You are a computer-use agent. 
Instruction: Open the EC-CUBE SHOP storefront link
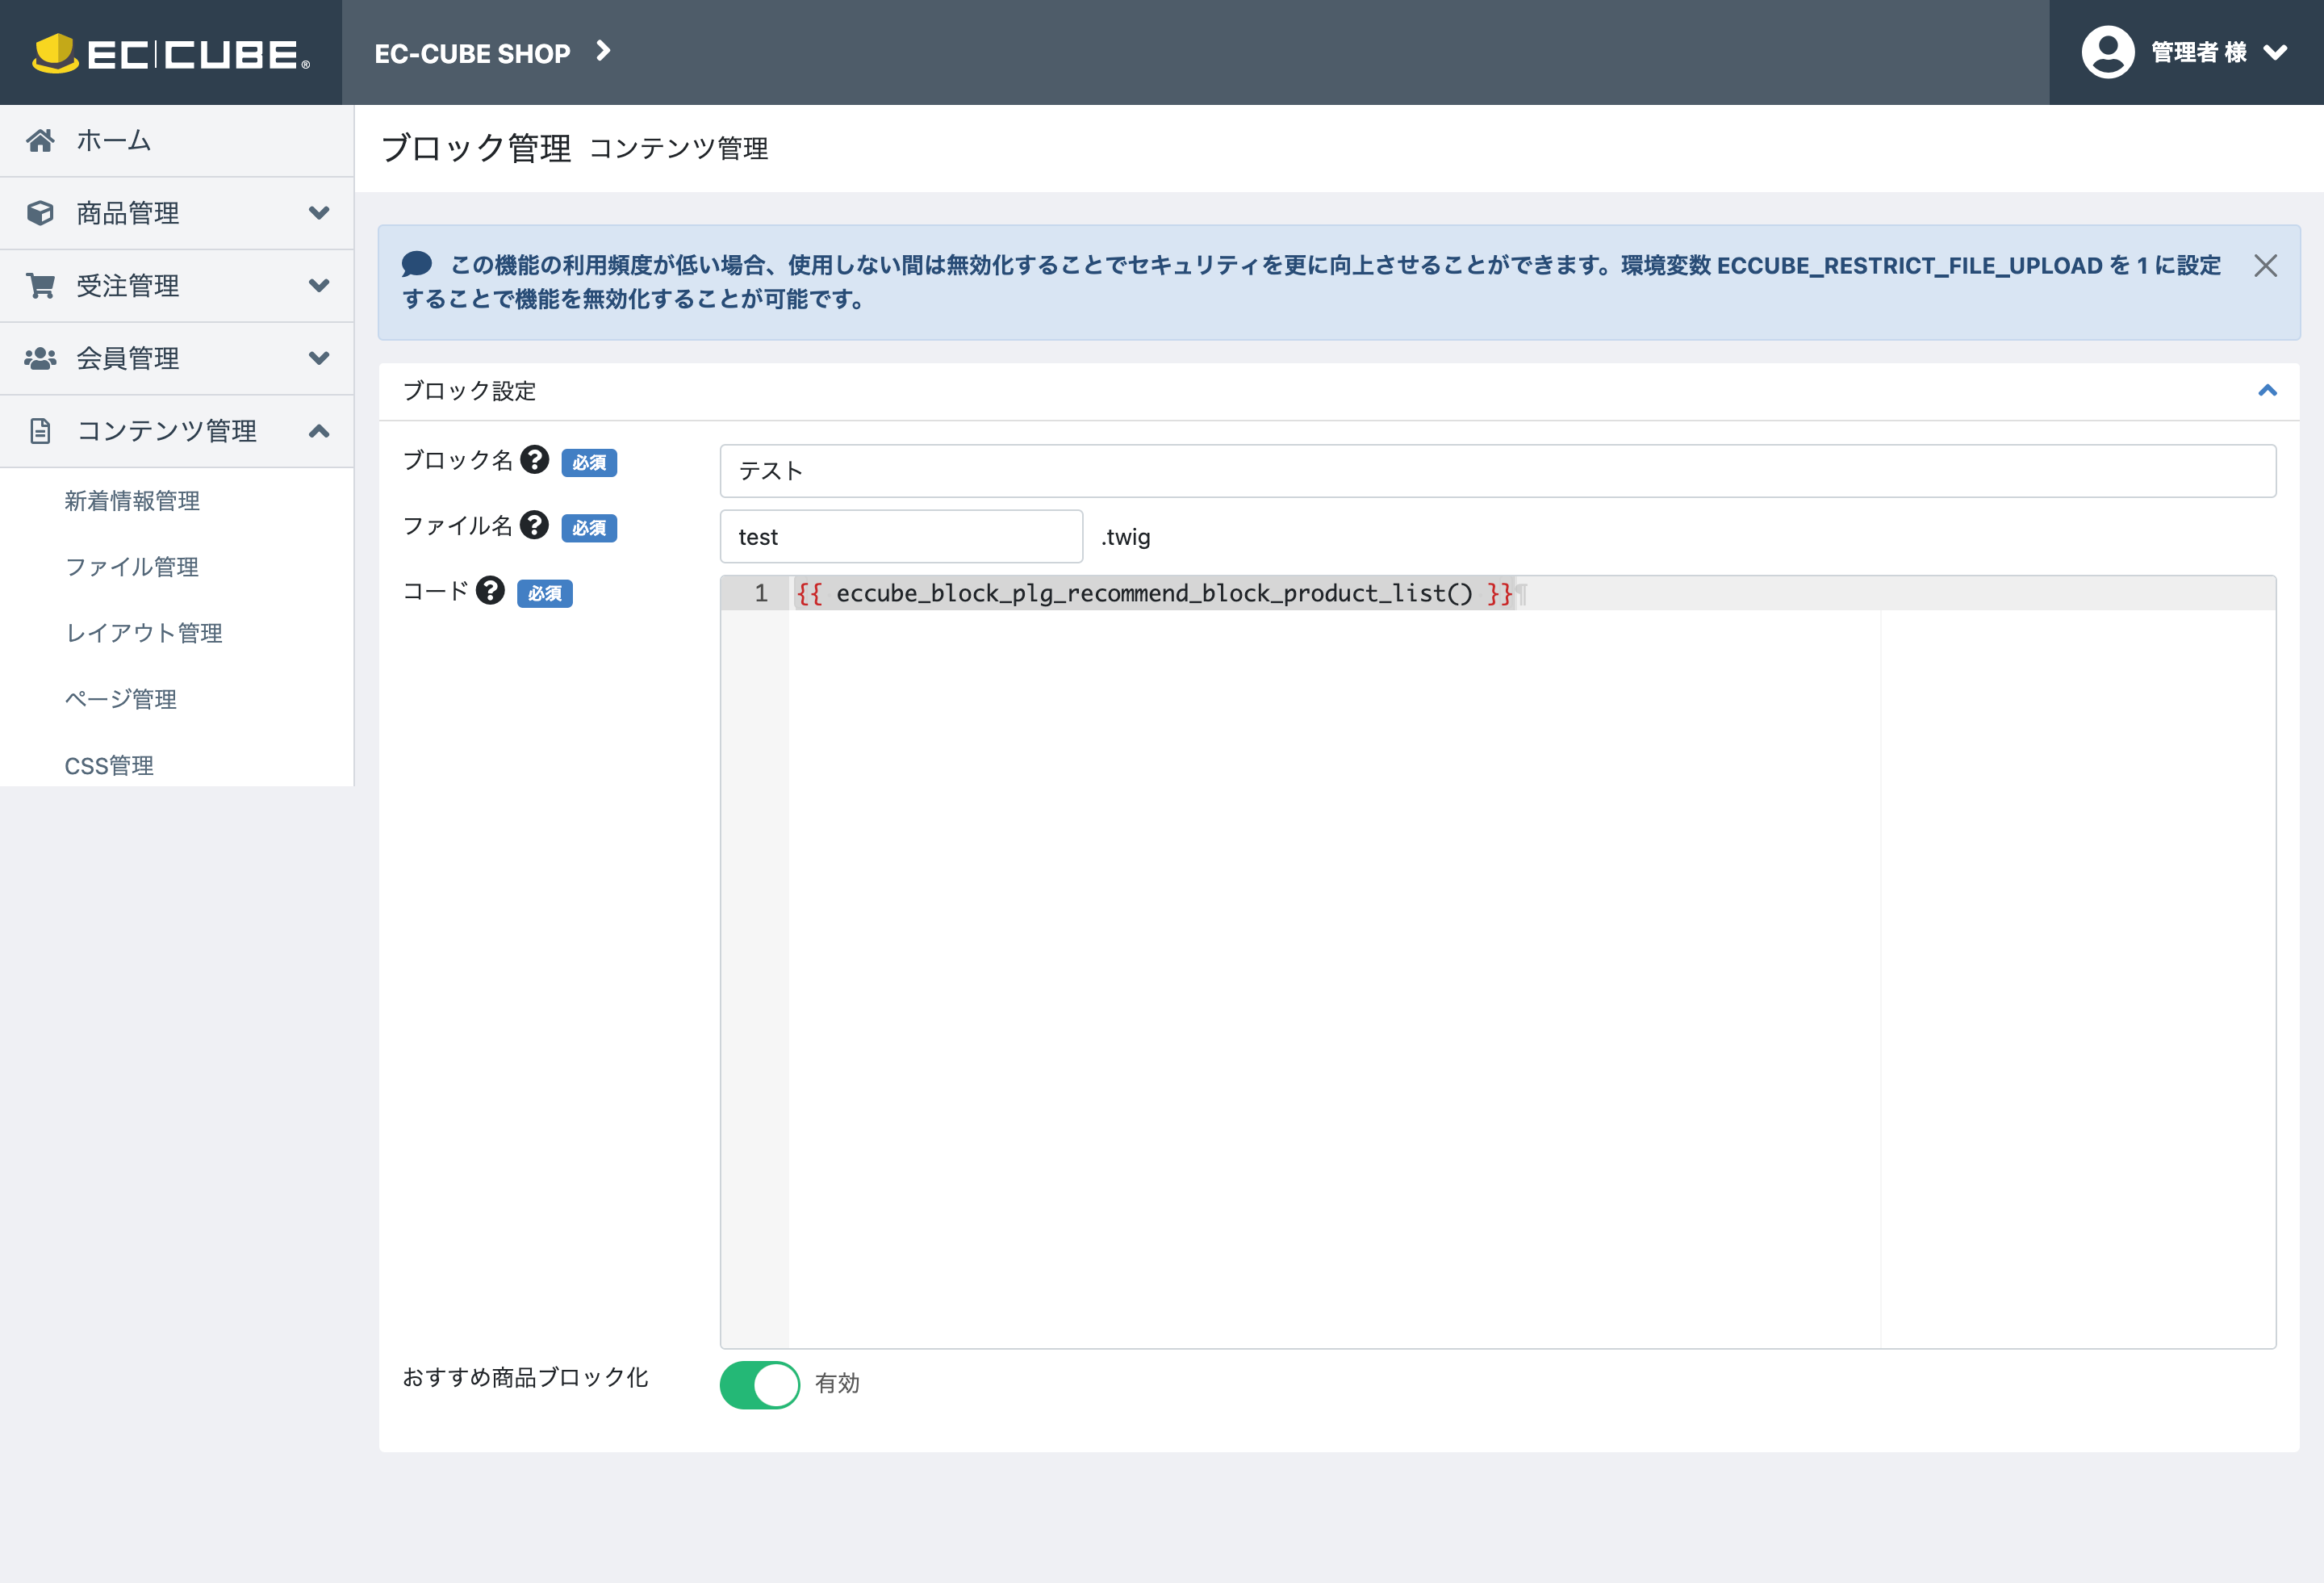tap(472, 53)
